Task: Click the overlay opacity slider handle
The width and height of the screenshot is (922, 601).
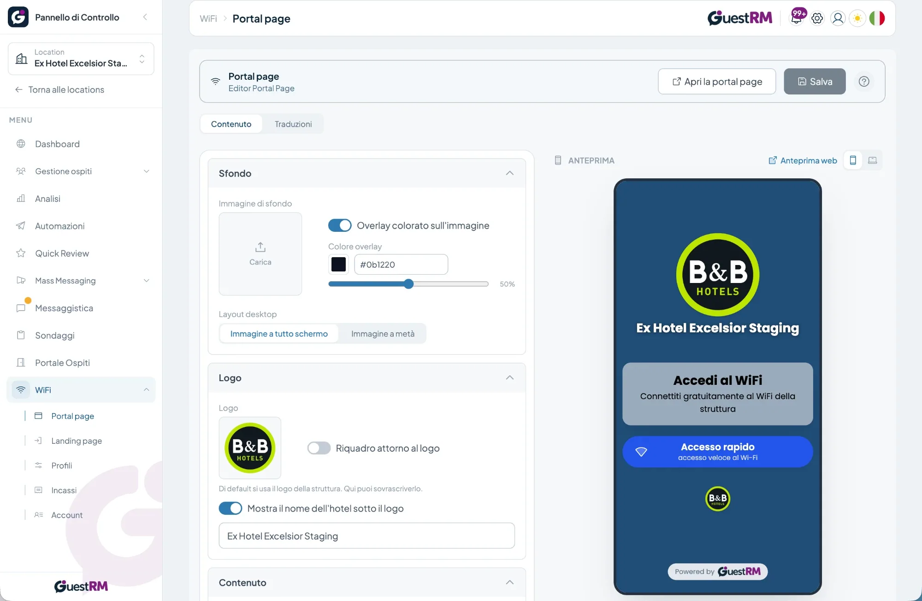Action: pyautogui.click(x=408, y=284)
